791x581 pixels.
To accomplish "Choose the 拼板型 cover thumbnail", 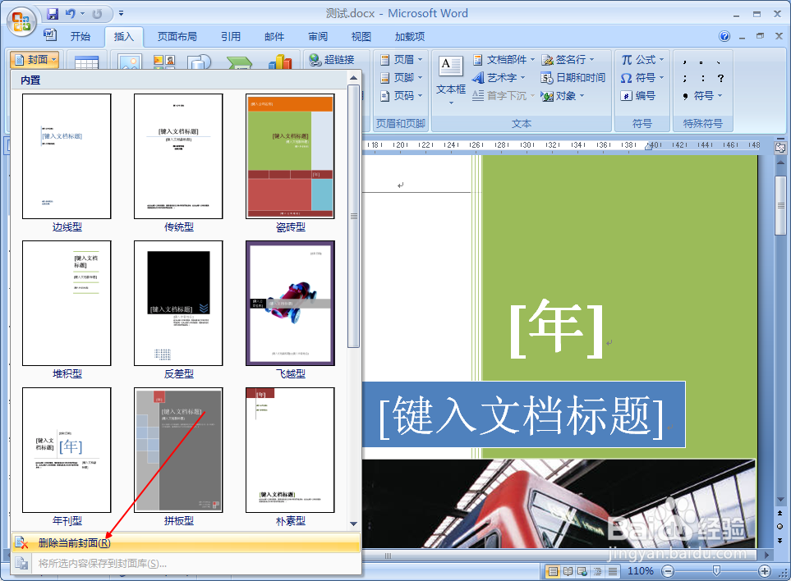I will [x=178, y=450].
